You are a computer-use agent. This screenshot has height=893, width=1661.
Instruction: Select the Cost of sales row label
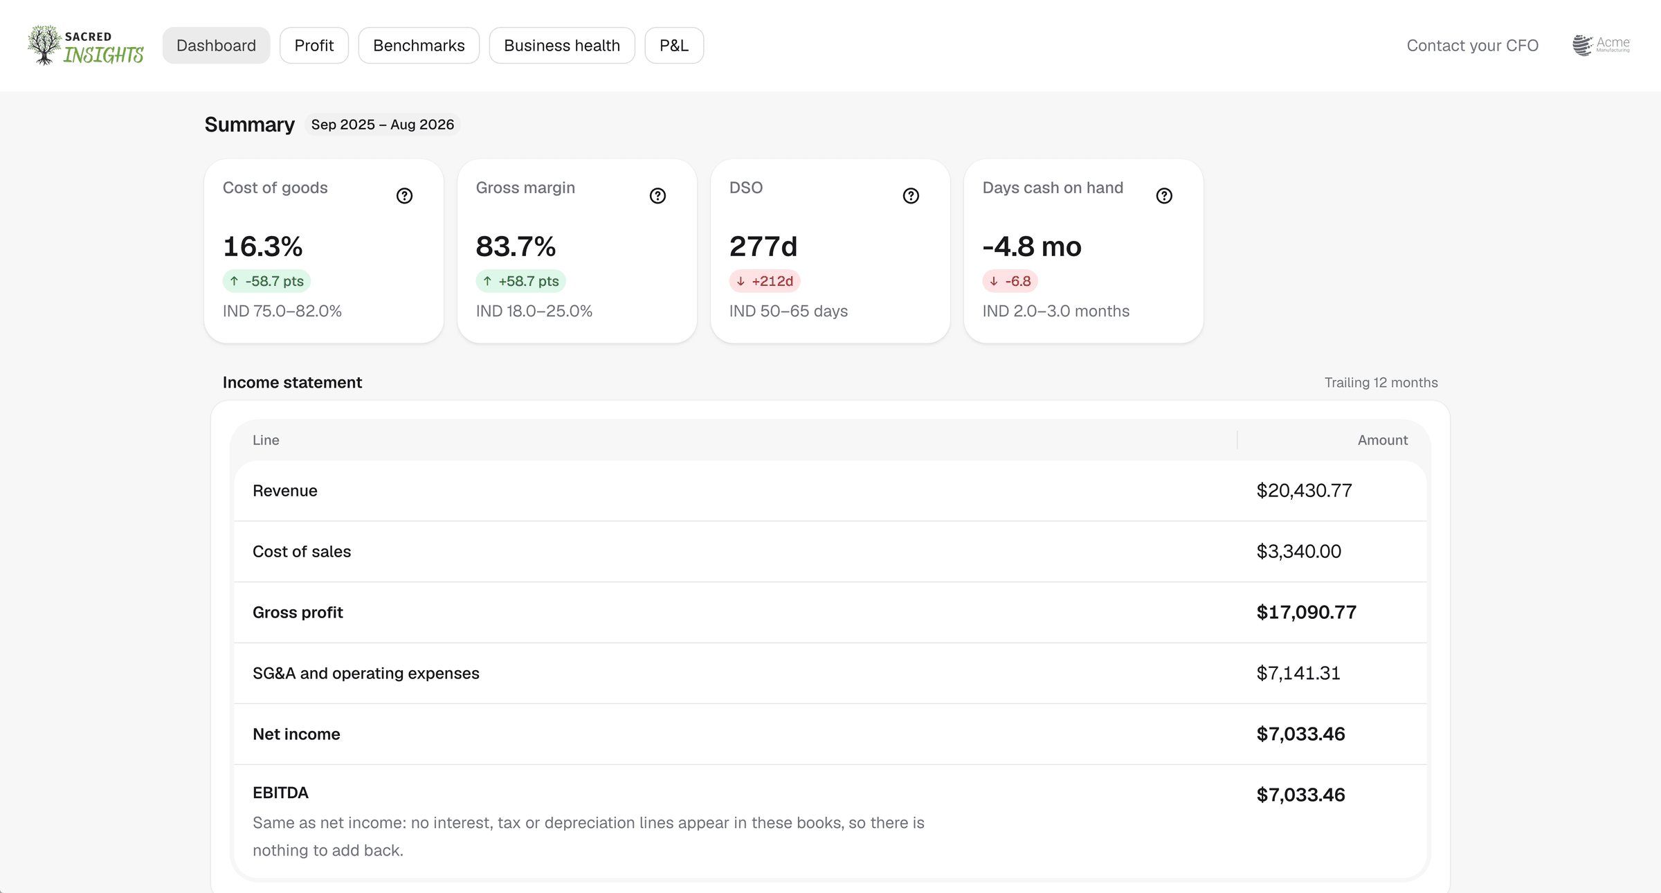(x=302, y=552)
